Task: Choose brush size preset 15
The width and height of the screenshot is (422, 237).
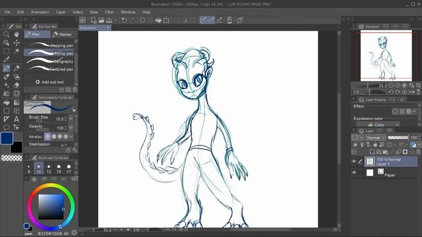Action: coord(59,169)
